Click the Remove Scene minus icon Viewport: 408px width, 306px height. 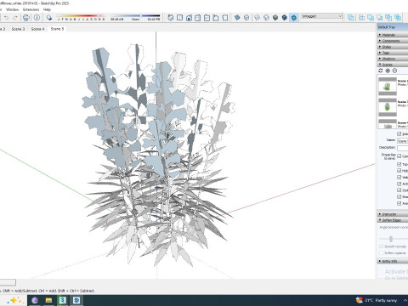[394, 71]
